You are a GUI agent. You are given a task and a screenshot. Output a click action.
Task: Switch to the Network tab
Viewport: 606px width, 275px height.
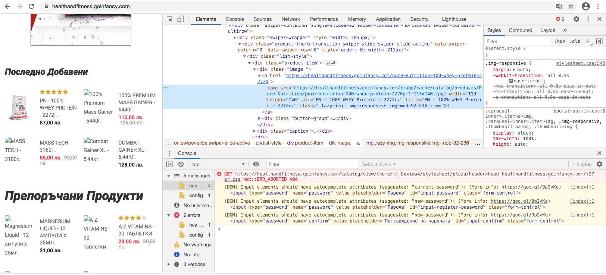291,19
